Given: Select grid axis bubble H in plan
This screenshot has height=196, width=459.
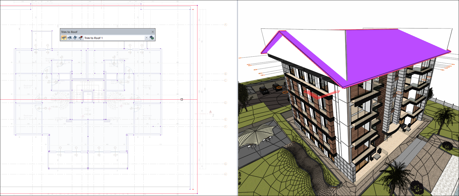Looking at the screenshot, I should [226, 174].
